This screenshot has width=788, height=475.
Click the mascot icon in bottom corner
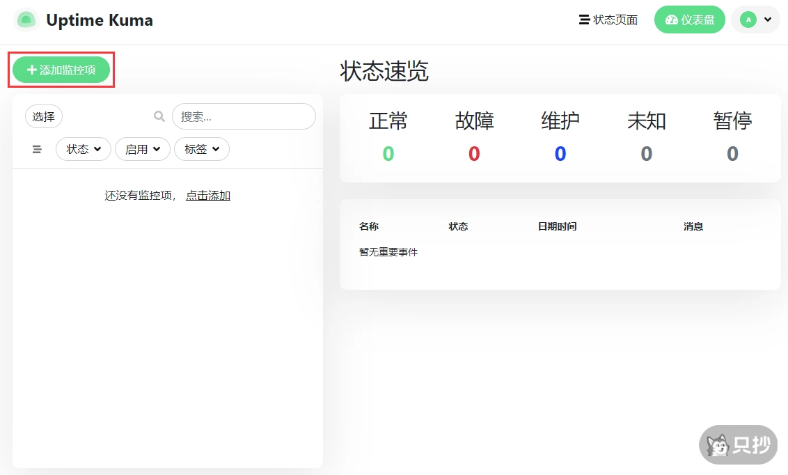(x=718, y=444)
